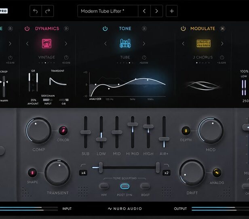Click the yellow Chorus module icon
Image resolution: width=249 pixels, height=219 pixels.
coord(204,43)
